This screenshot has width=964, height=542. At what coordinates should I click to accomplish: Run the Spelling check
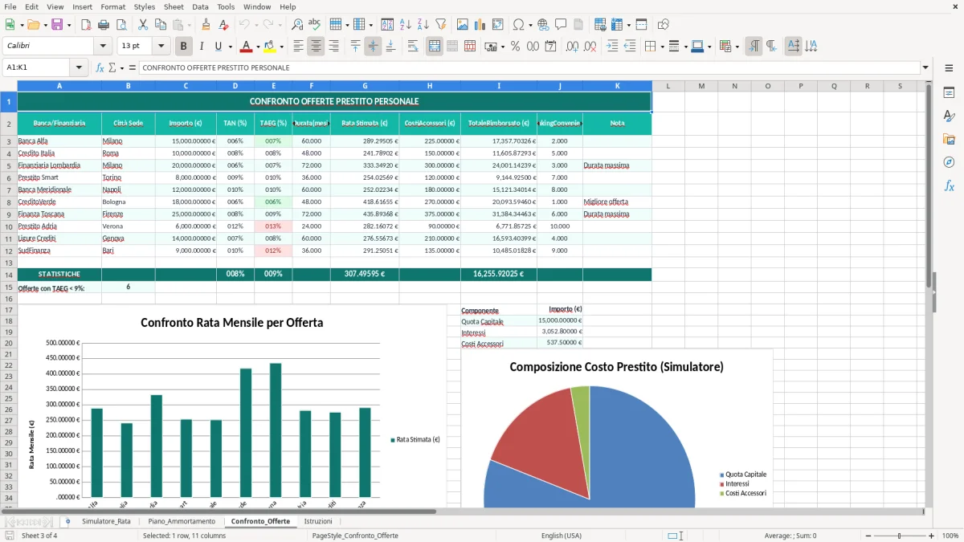315,25
